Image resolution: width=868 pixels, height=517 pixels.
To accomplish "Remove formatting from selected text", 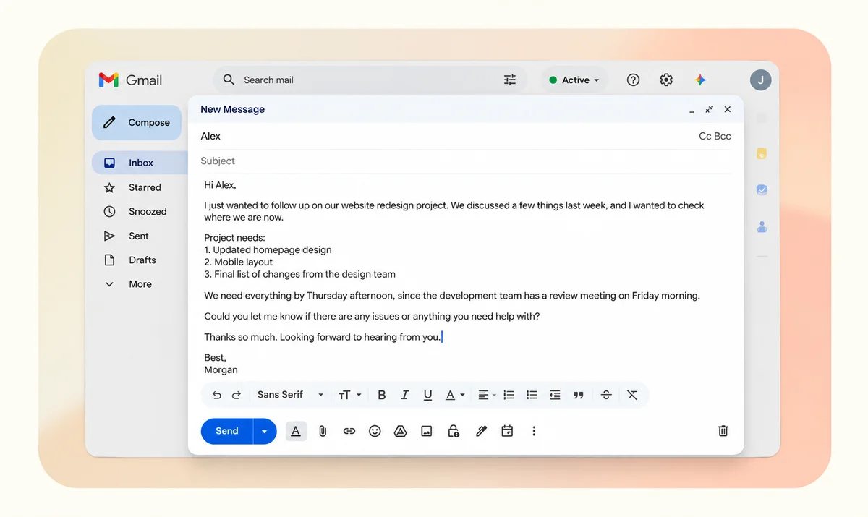I will click(x=632, y=395).
